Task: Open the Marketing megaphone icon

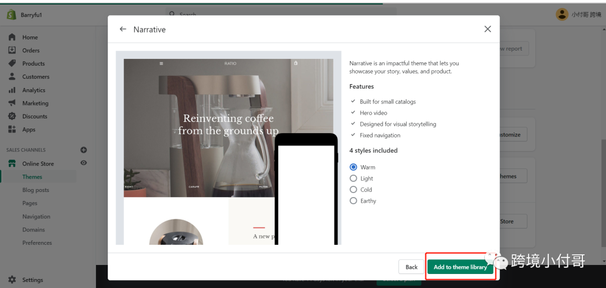Action: pos(12,103)
